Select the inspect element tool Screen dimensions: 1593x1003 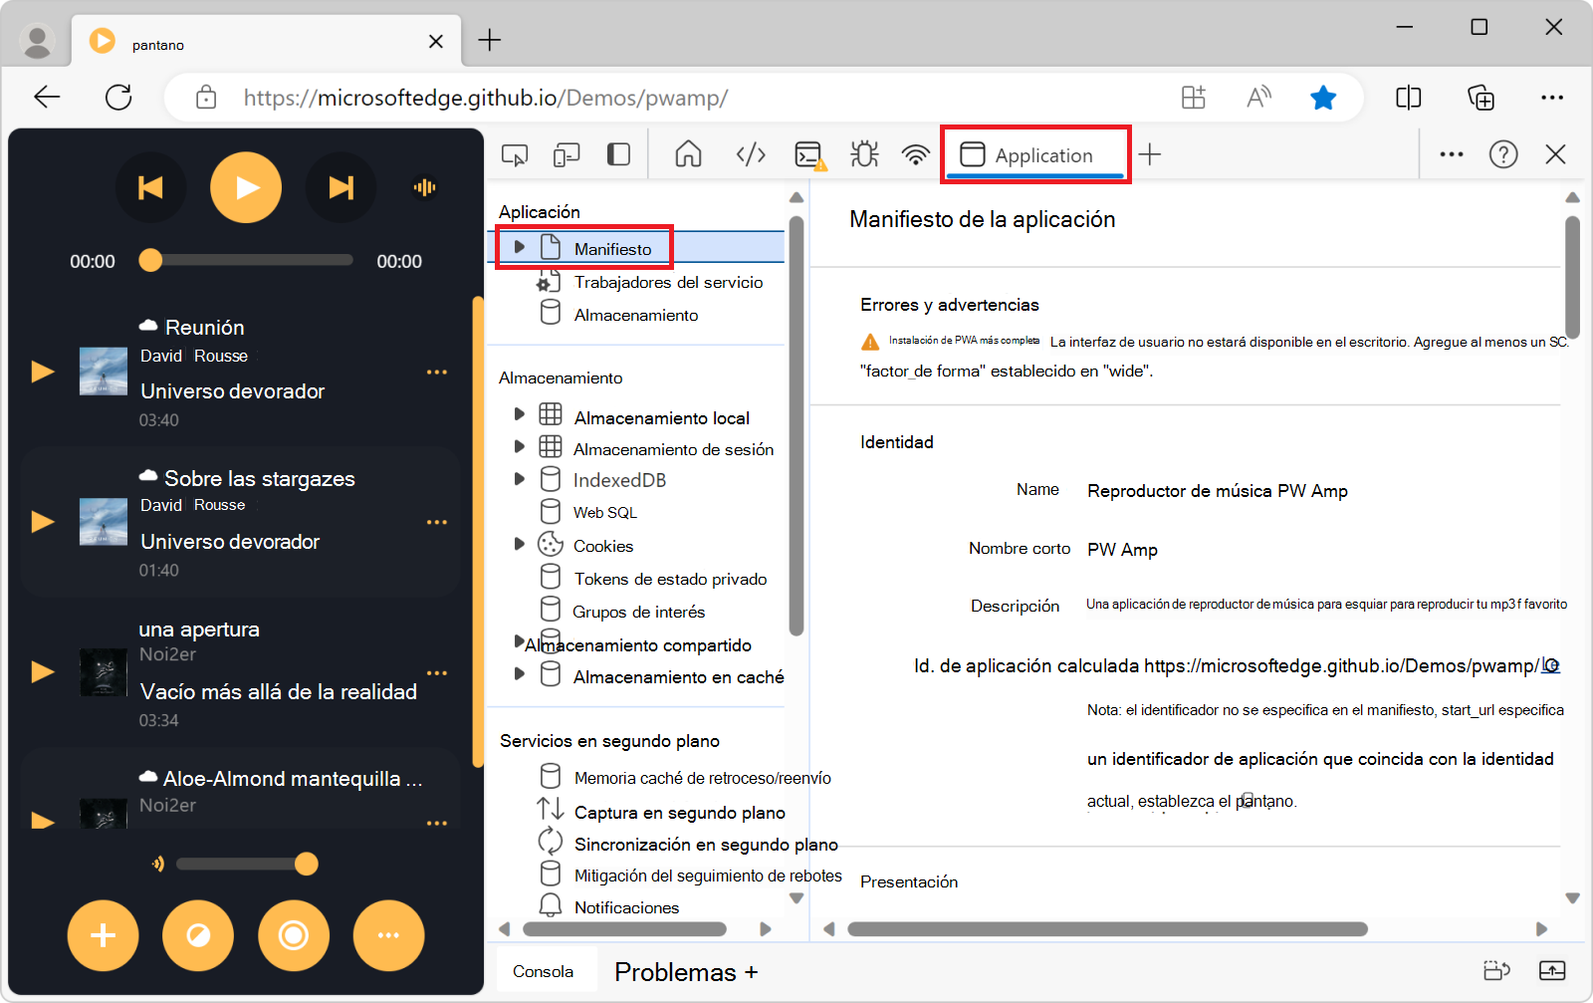[515, 154]
